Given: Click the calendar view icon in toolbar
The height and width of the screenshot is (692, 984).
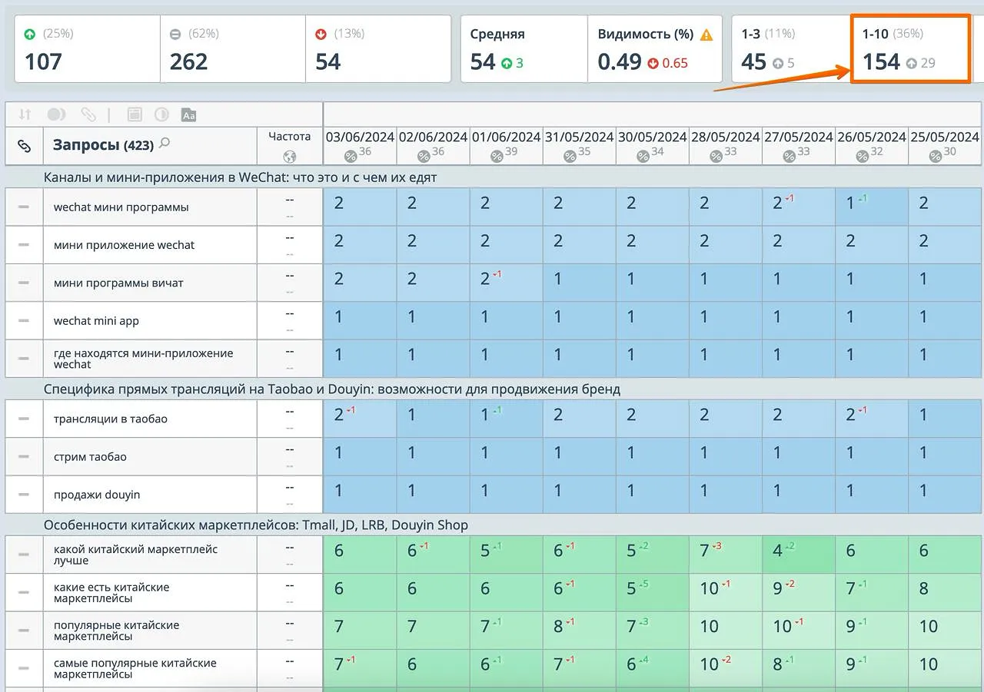Looking at the screenshot, I should click(135, 114).
